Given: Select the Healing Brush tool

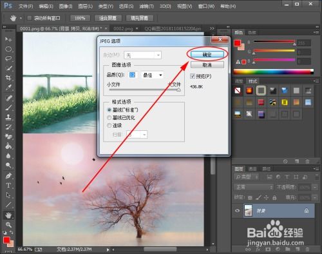Looking at the screenshot, I should [8, 98].
